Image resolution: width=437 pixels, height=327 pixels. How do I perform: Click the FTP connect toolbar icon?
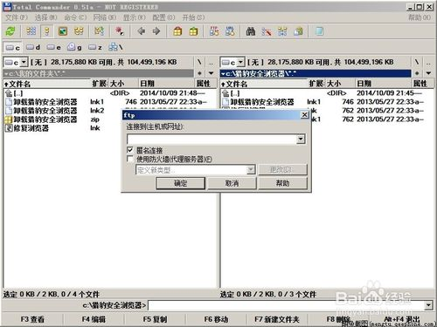click(x=214, y=31)
